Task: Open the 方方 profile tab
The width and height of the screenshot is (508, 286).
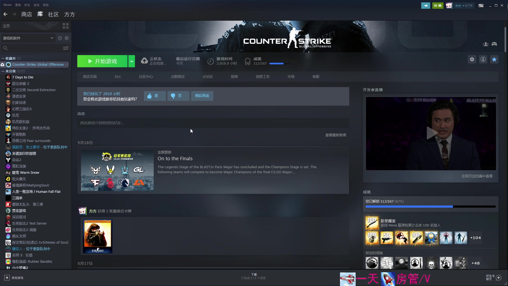Action: (69, 14)
